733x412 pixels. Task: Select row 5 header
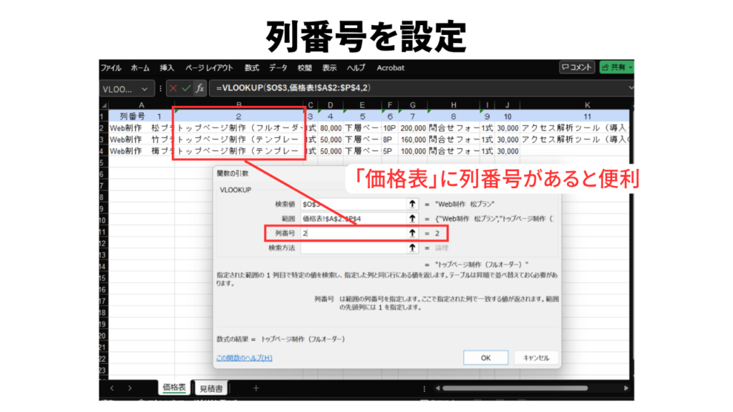[x=103, y=163]
